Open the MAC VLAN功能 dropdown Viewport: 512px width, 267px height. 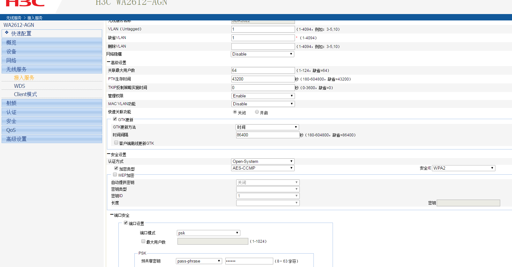[263, 104]
